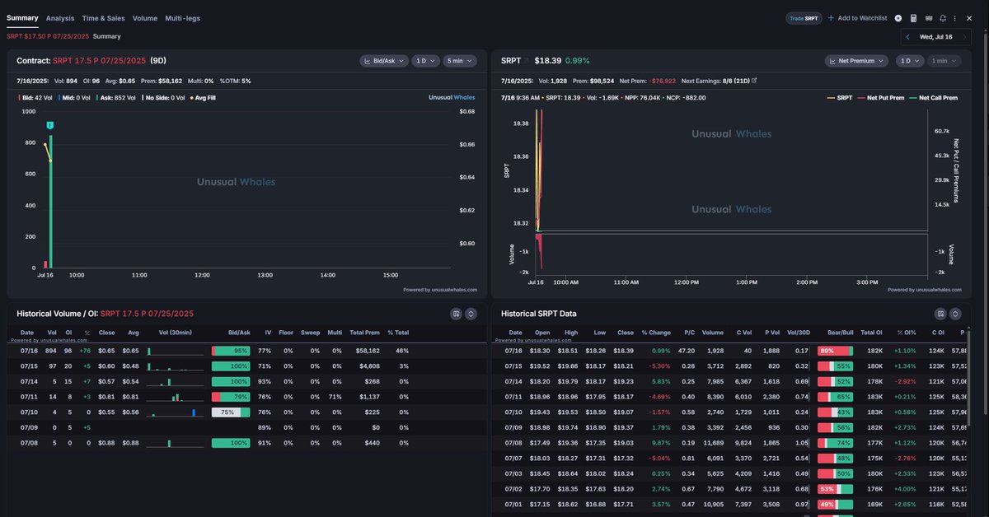This screenshot has width=989, height=517.
Task: Switch to the Time & Sales tab
Action: (103, 18)
